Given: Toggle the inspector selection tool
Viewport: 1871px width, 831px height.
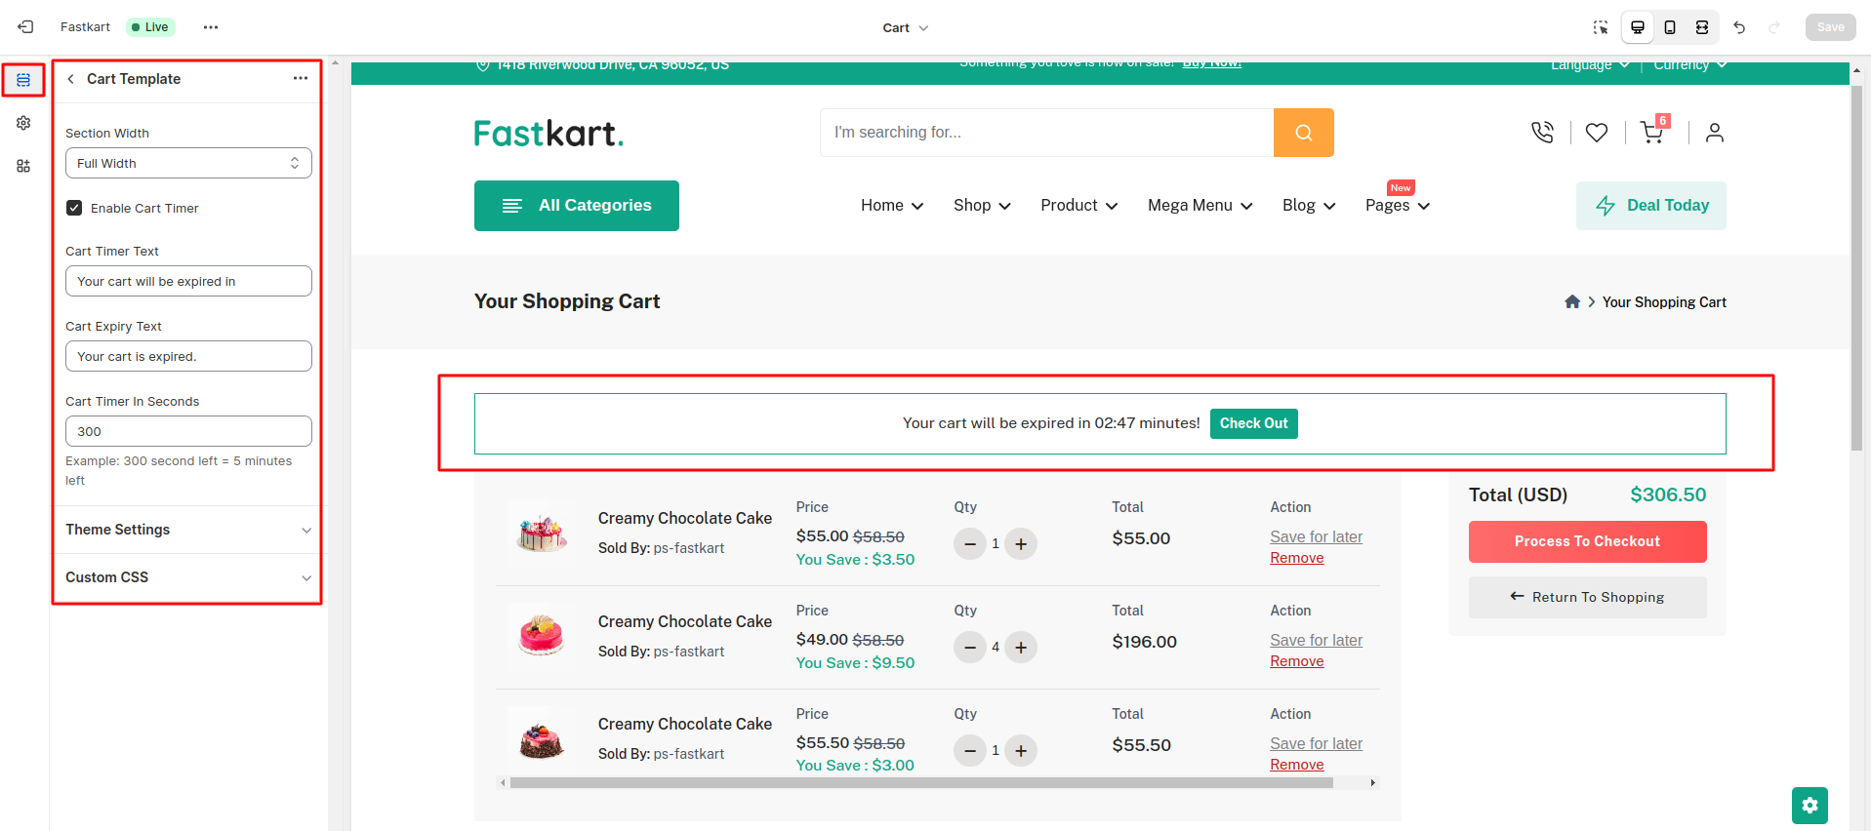Looking at the screenshot, I should point(1601,27).
